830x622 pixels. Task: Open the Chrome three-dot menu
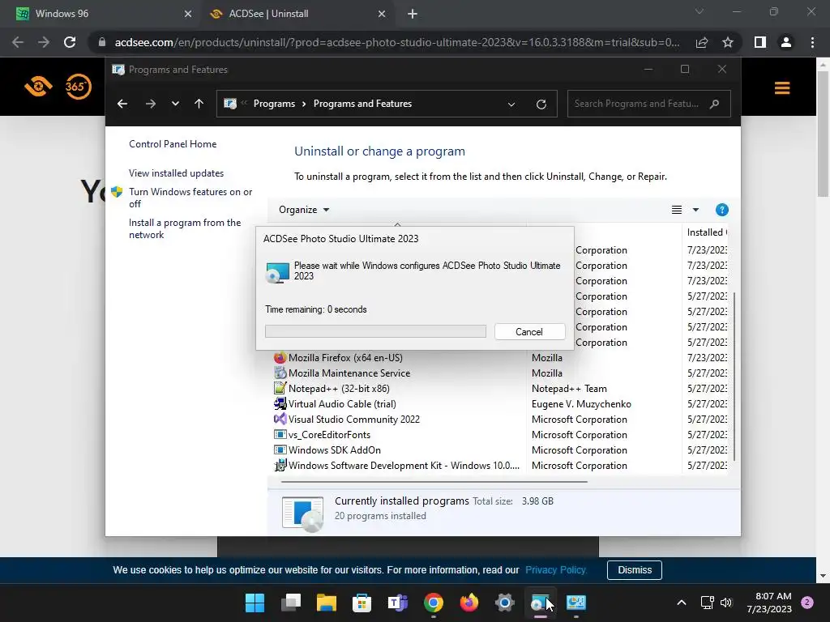pyautogui.click(x=812, y=42)
